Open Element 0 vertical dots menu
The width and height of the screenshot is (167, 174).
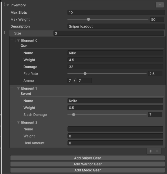tap(15, 40)
